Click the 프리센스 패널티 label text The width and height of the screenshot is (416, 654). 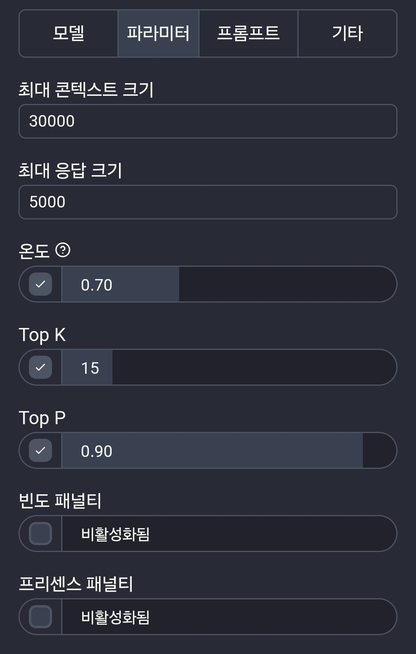76,584
